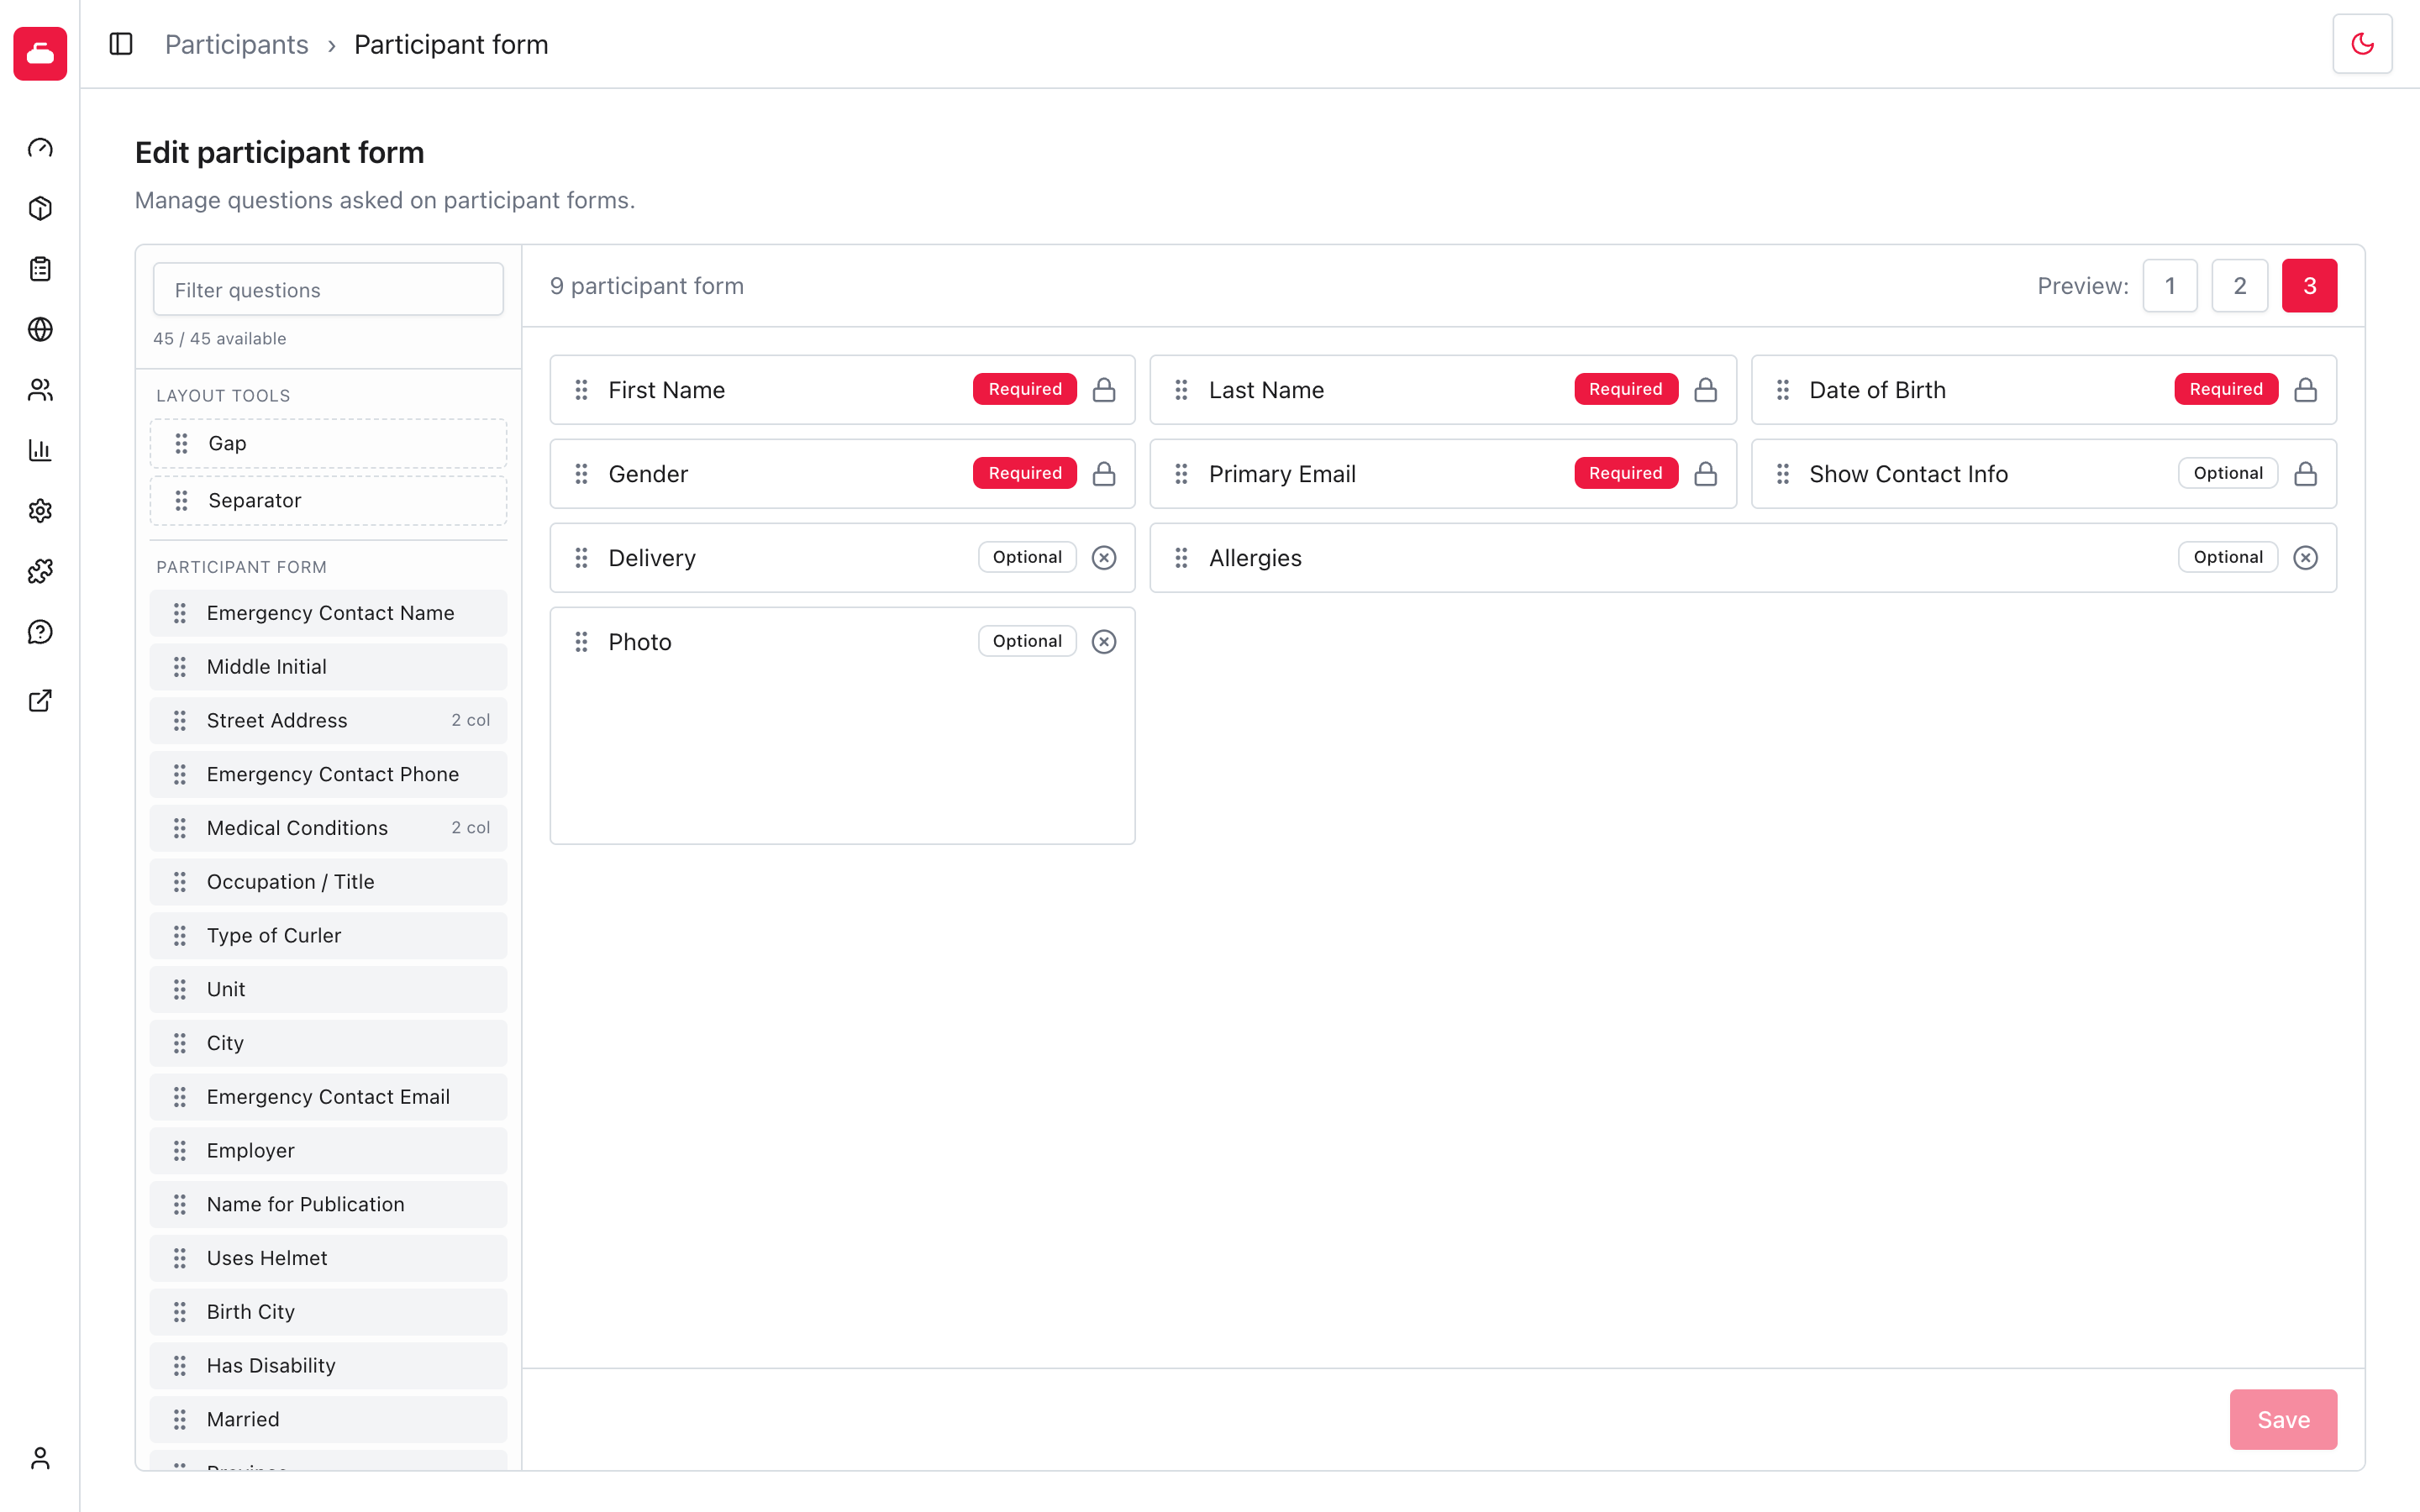Select Medical Conditions question
This screenshot has height=1512, width=2420.
tap(328, 828)
